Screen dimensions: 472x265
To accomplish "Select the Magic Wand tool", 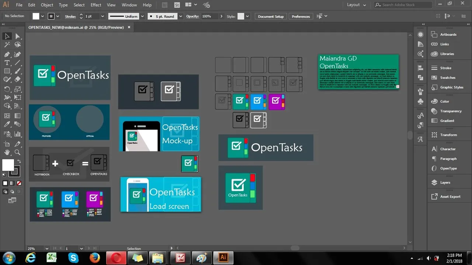I will [x=7, y=45].
